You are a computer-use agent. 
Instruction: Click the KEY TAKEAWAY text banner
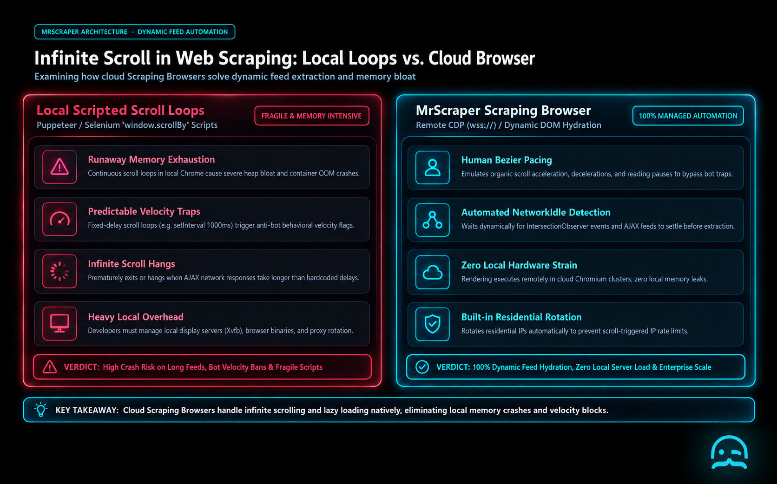pyautogui.click(x=388, y=410)
